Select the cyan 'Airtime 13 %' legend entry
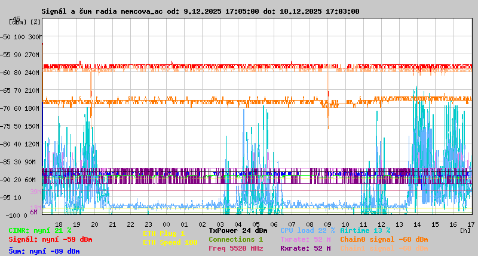The width and height of the screenshot is (478, 256). coord(365,230)
